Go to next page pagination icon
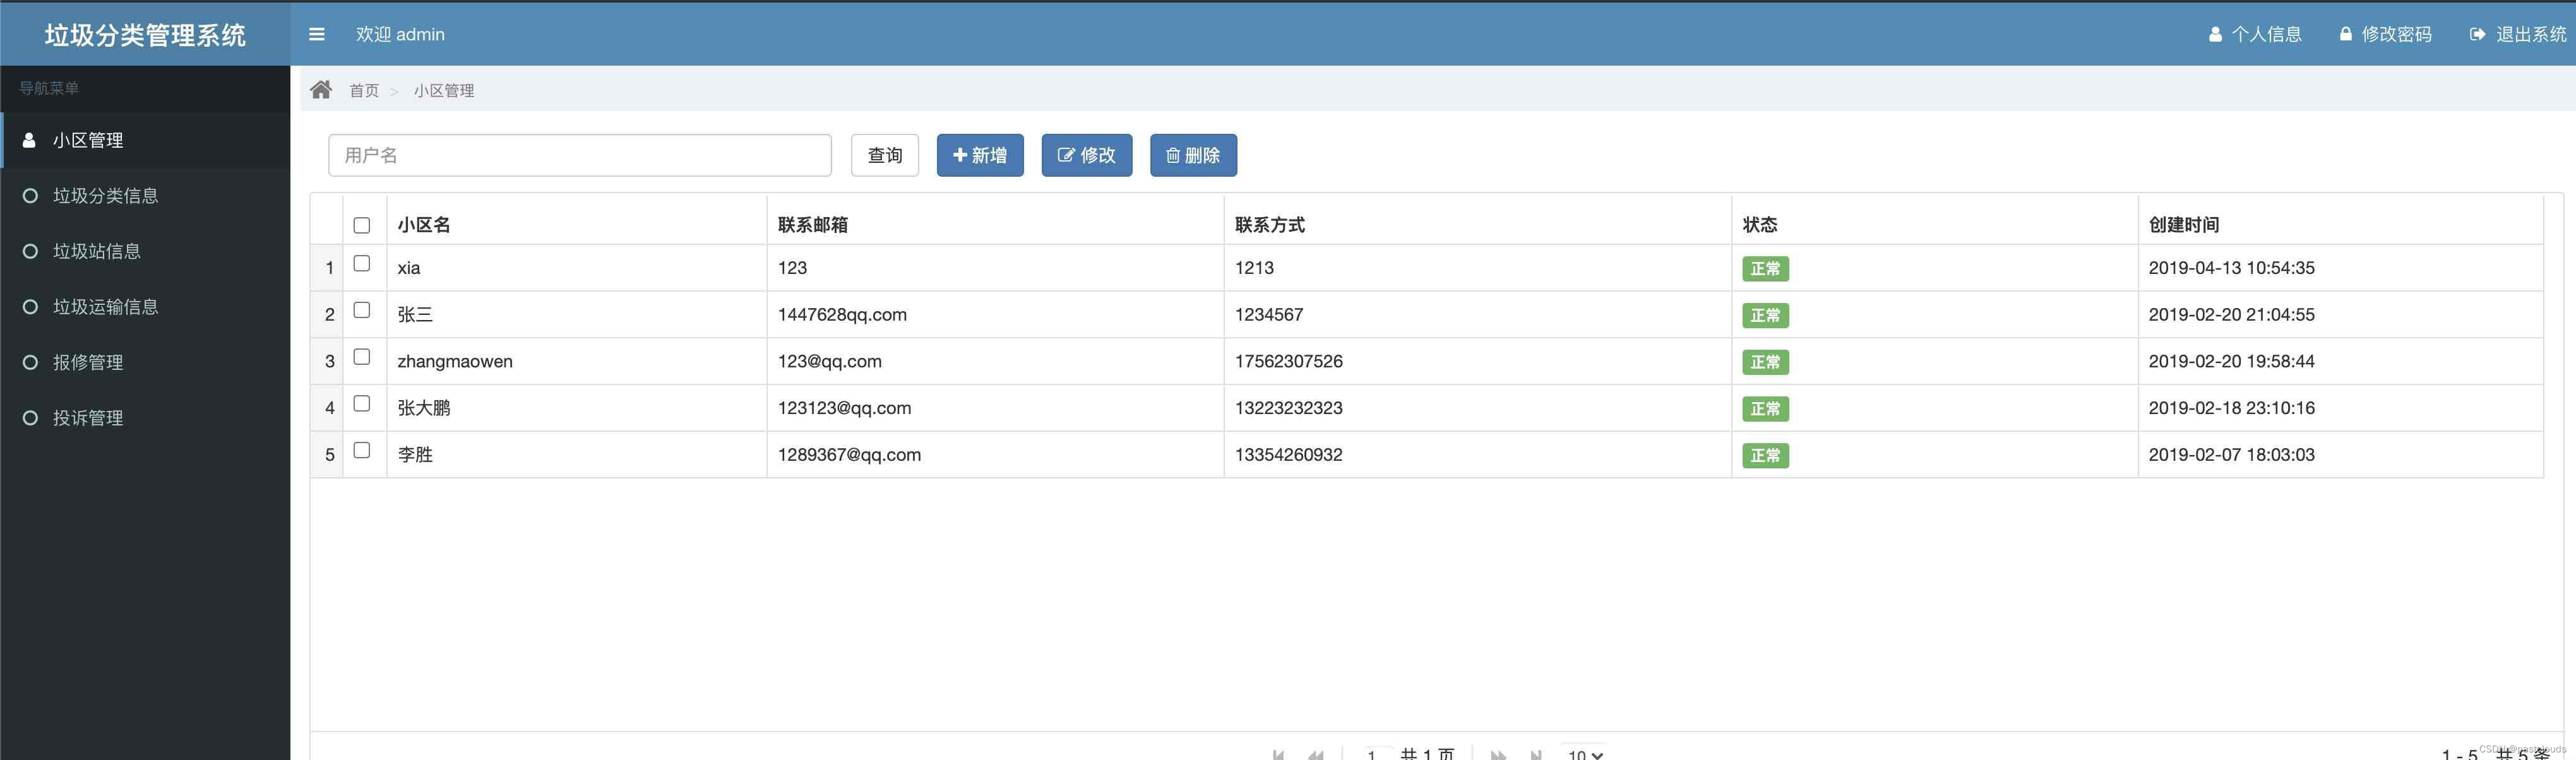Viewport: 2576px width, 760px height. coord(1497,755)
